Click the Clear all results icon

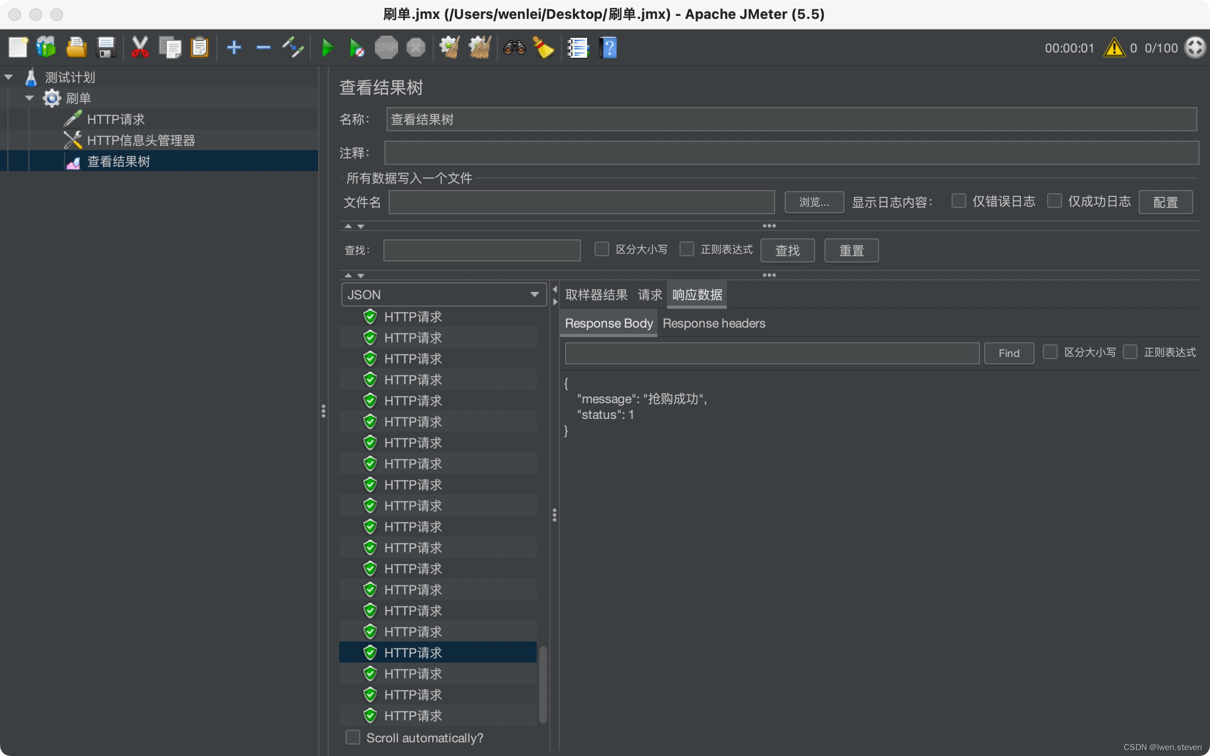(x=480, y=48)
